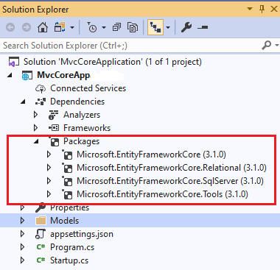The width and height of the screenshot is (280, 270).
Task: Click the Forward navigation arrow in toolbar
Action: pos(27,27)
